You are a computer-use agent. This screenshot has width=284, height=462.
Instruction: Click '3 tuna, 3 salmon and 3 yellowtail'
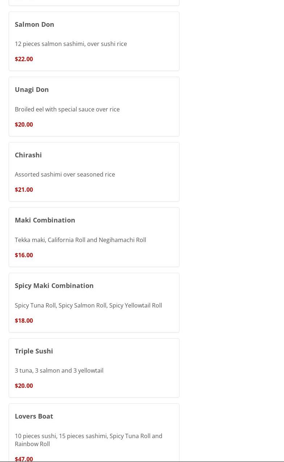click(x=59, y=370)
